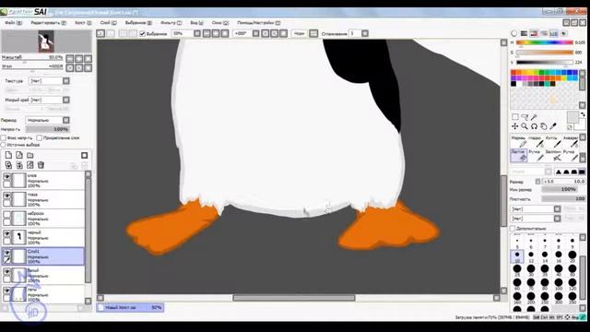
Task: Zoom out with navigator minus button
Action: [x=70, y=58]
